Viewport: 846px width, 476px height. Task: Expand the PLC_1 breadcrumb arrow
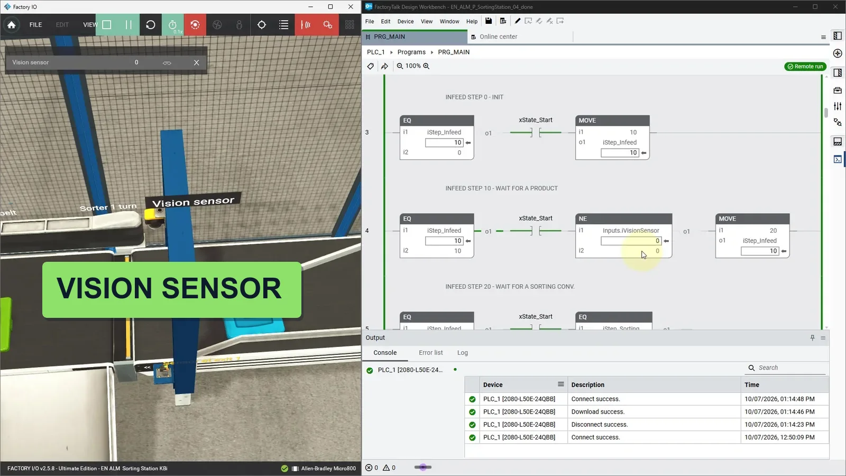click(391, 52)
